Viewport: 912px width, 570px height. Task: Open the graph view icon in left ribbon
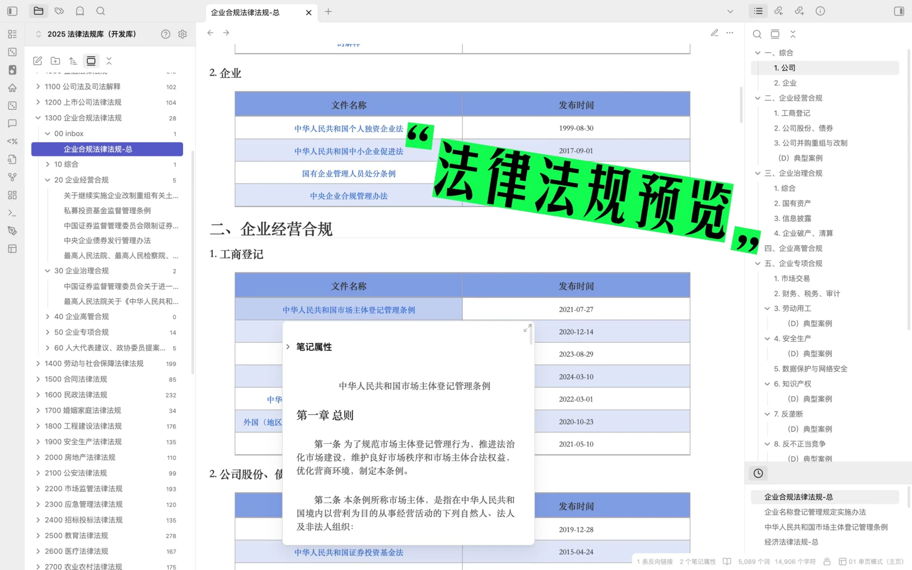pos(12,177)
